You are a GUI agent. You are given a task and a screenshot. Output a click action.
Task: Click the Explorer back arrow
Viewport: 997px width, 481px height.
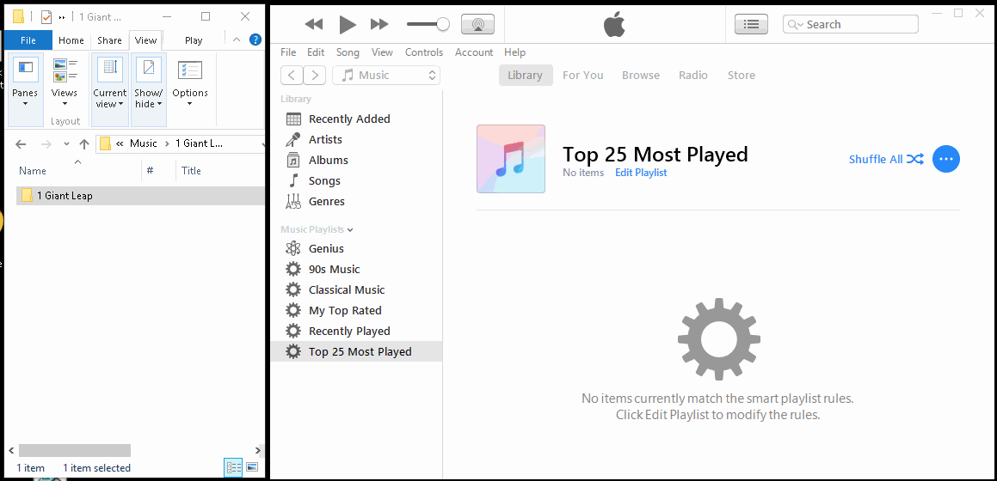21,144
